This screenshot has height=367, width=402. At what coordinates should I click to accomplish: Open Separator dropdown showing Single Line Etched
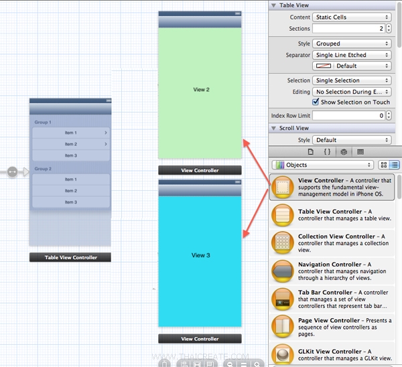pyautogui.click(x=352, y=55)
